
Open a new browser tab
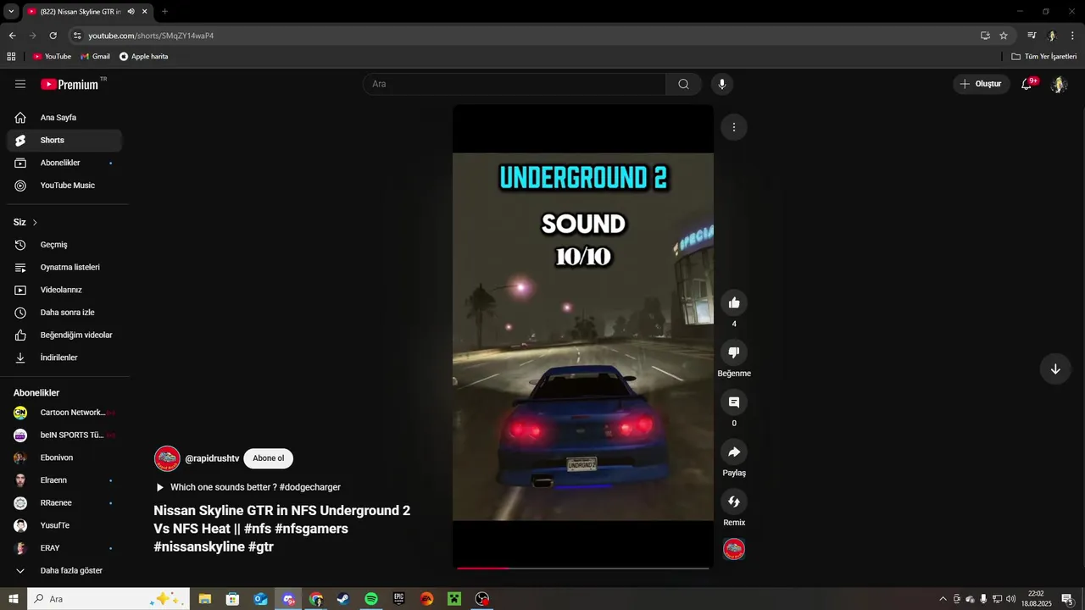(164, 12)
